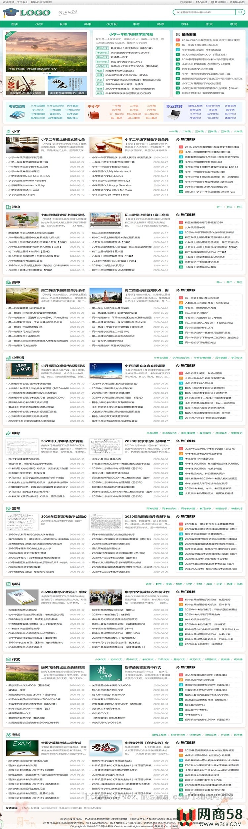The height and width of the screenshot is (829, 248).
Task: Open article 2020年江苏高考数学试题公
Action: coord(64,517)
